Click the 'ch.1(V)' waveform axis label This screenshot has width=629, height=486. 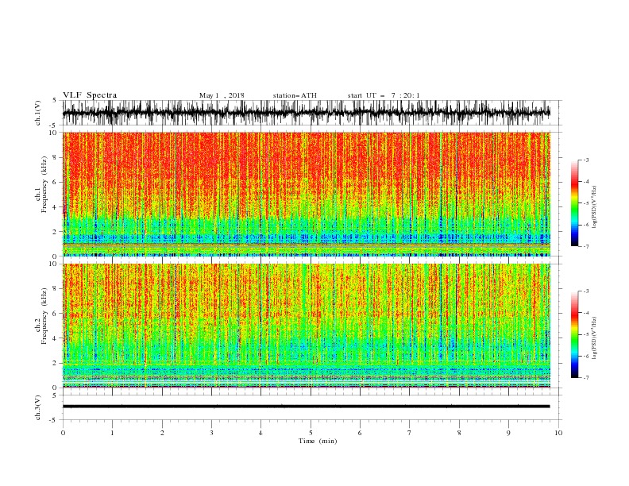pyautogui.click(x=38, y=113)
